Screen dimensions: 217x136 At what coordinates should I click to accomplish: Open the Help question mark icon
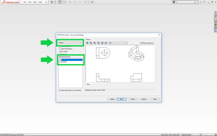[204, 2]
